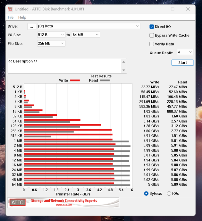Select the Bytes/s radio button
The height and width of the screenshot is (221, 202).
[x=146, y=193]
